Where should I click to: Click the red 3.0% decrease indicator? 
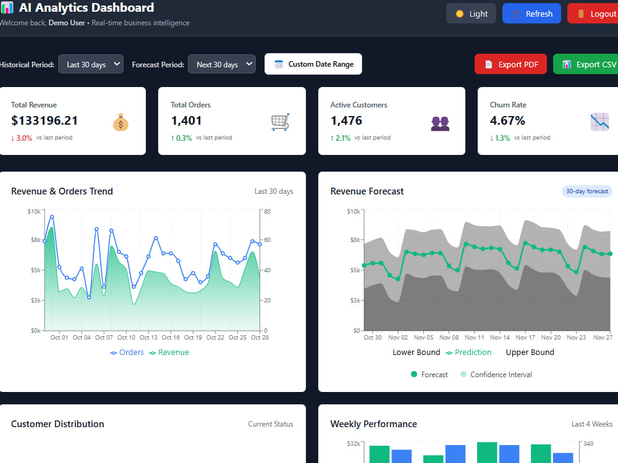pos(22,138)
